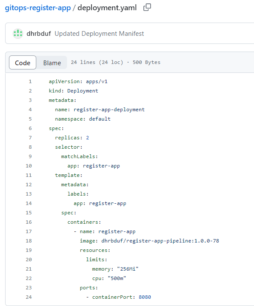Click the 'kind: Deployment' line
254x306 pixels.
73,91
